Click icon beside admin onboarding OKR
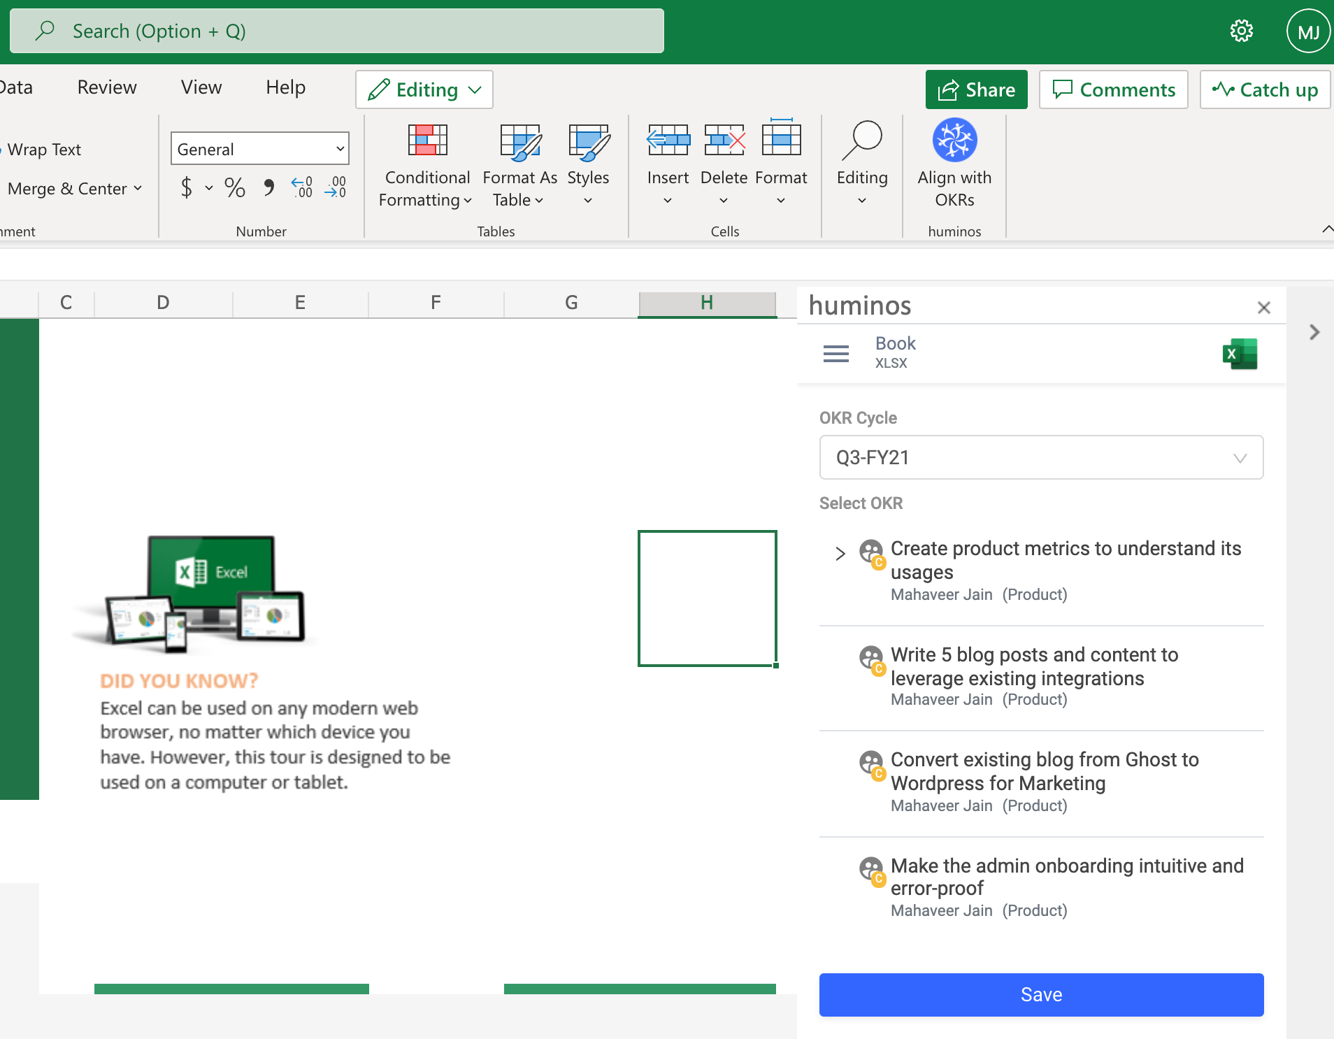This screenshot has height=1039, width=1334. 872,870
